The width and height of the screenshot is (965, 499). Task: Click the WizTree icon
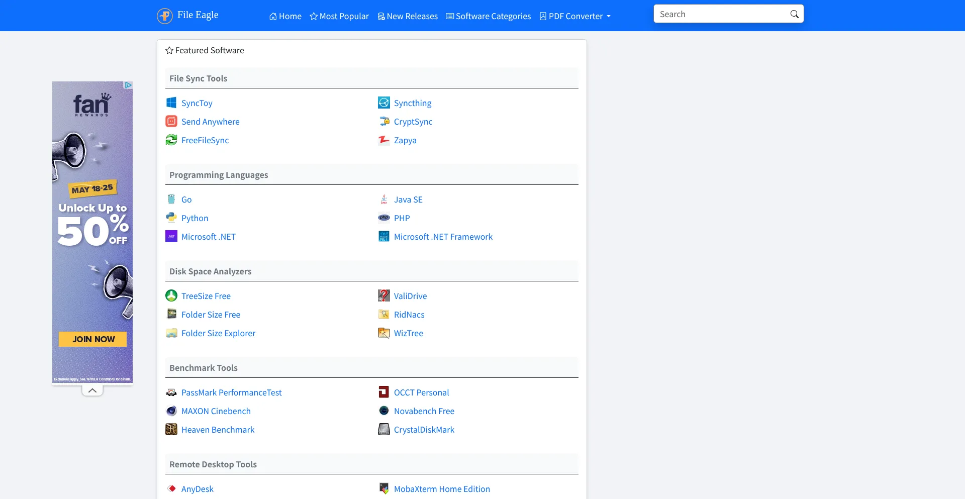pos(384,333)
